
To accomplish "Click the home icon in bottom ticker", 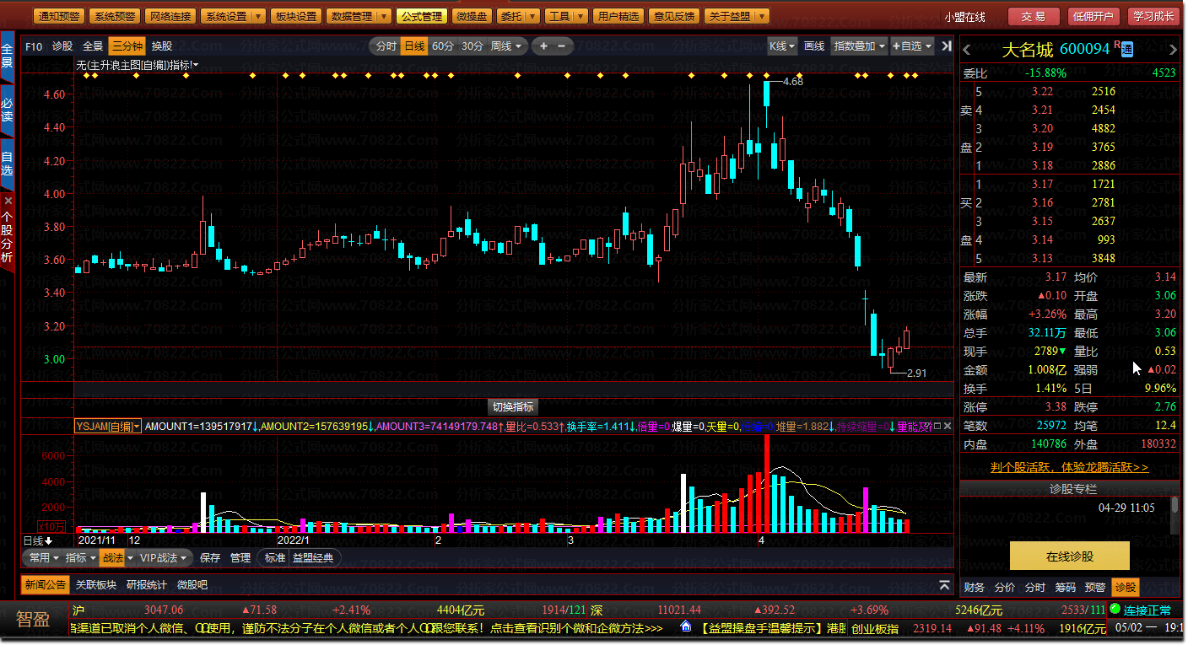I will point(686,627).
